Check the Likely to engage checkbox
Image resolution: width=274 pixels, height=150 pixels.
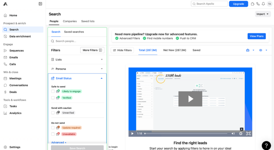click(x=53, y=91)
